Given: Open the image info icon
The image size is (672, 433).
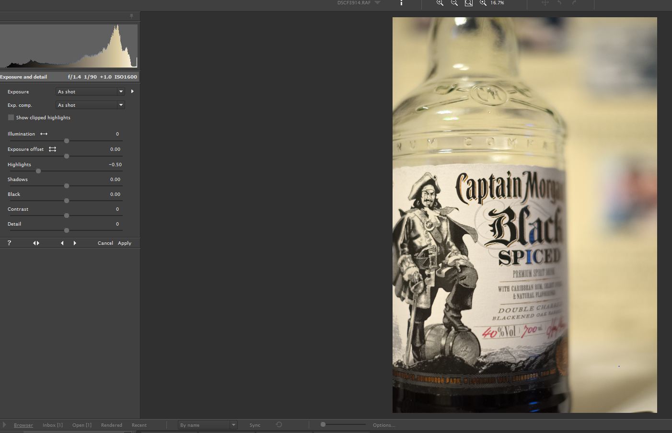Looking at the screenshot, I should 401,3.
